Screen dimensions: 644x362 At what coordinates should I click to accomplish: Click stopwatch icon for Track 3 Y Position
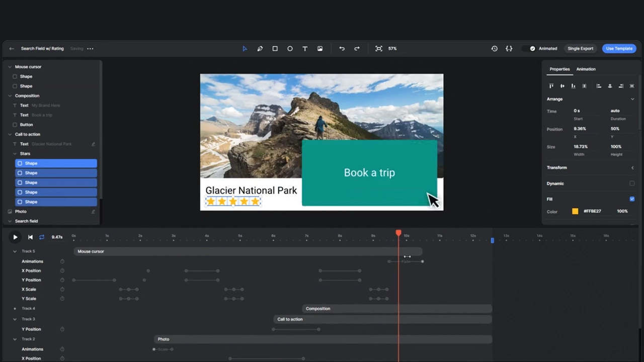[62, 329]
